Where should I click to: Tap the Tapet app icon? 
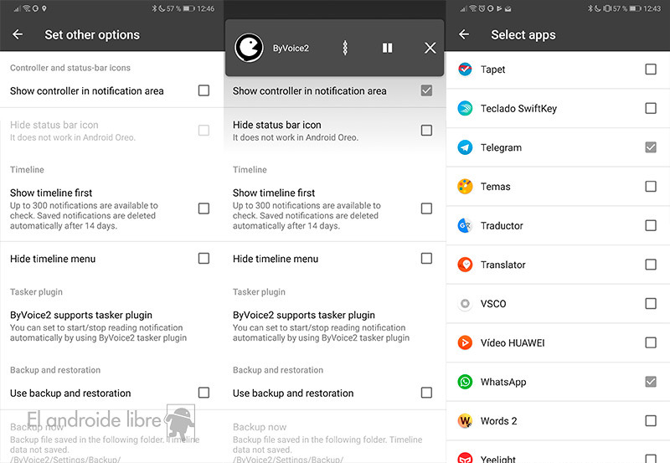(x=465, y=69)
